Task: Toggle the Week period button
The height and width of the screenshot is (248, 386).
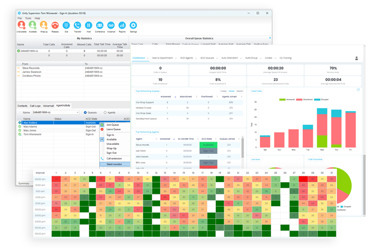Action: coord(232,91)
